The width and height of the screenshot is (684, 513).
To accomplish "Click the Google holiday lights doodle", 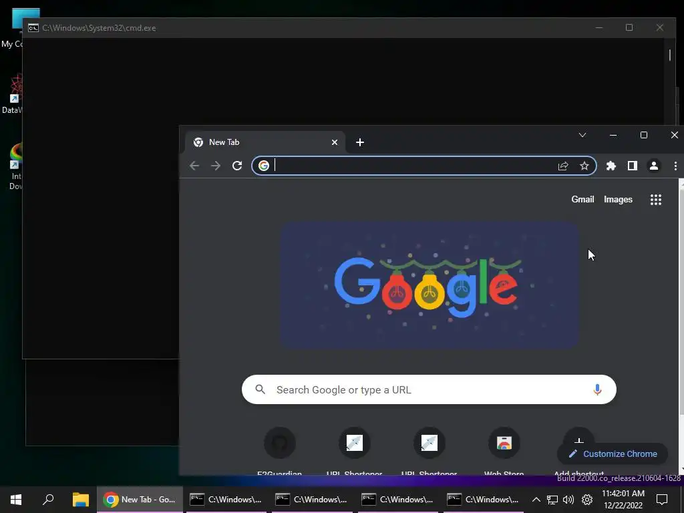I will point(430,285).
